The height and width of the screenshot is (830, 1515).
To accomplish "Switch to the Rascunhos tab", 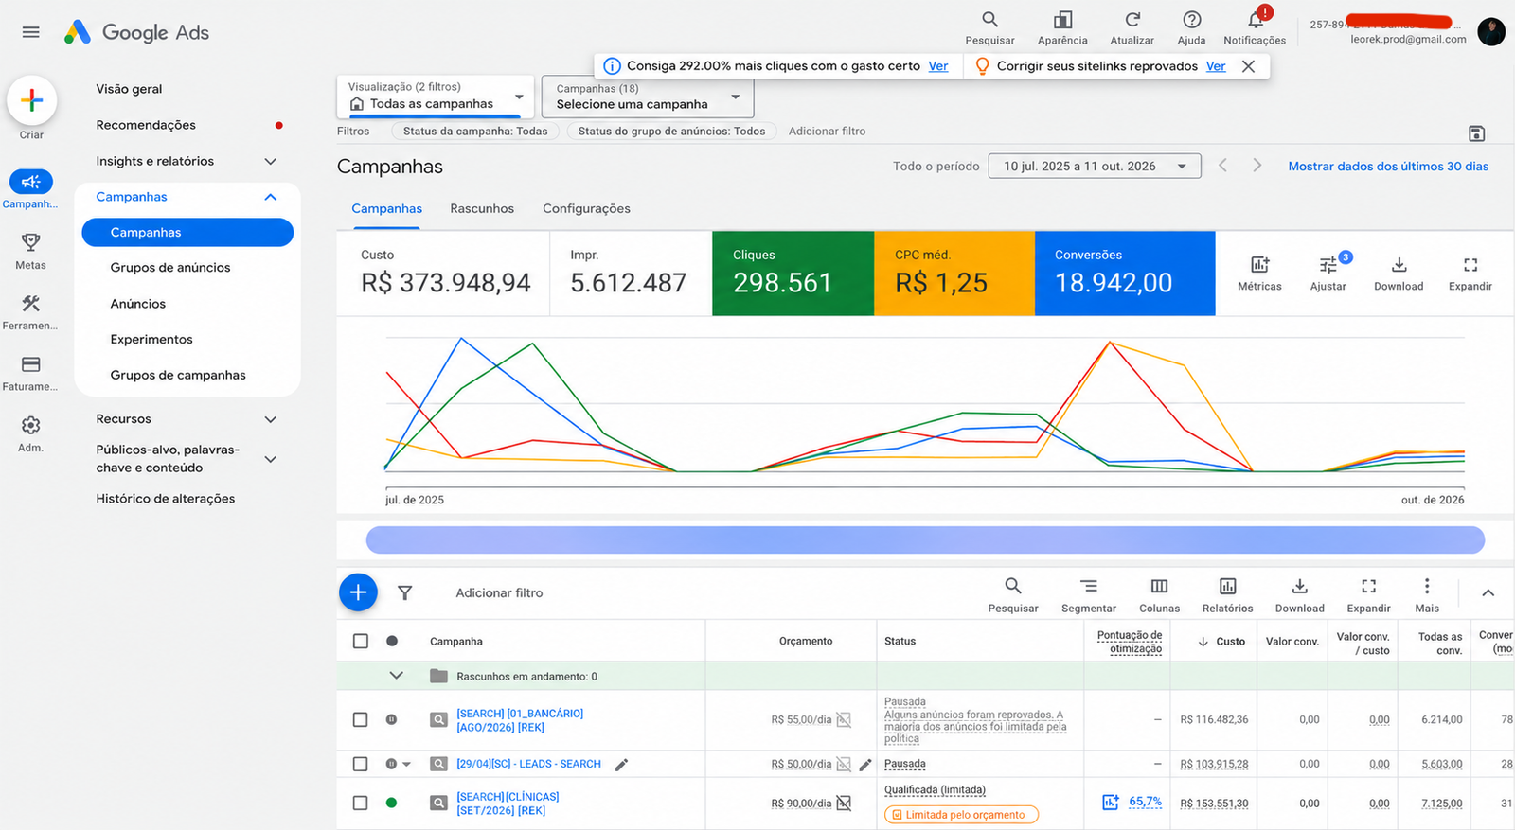I will [x=482, y=208].
